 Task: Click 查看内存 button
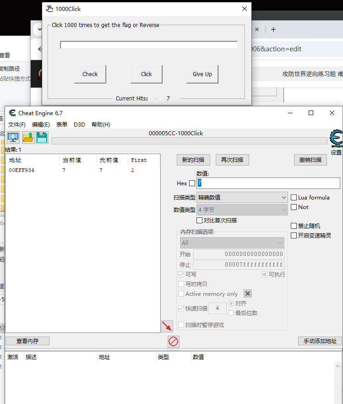point(27,341)
